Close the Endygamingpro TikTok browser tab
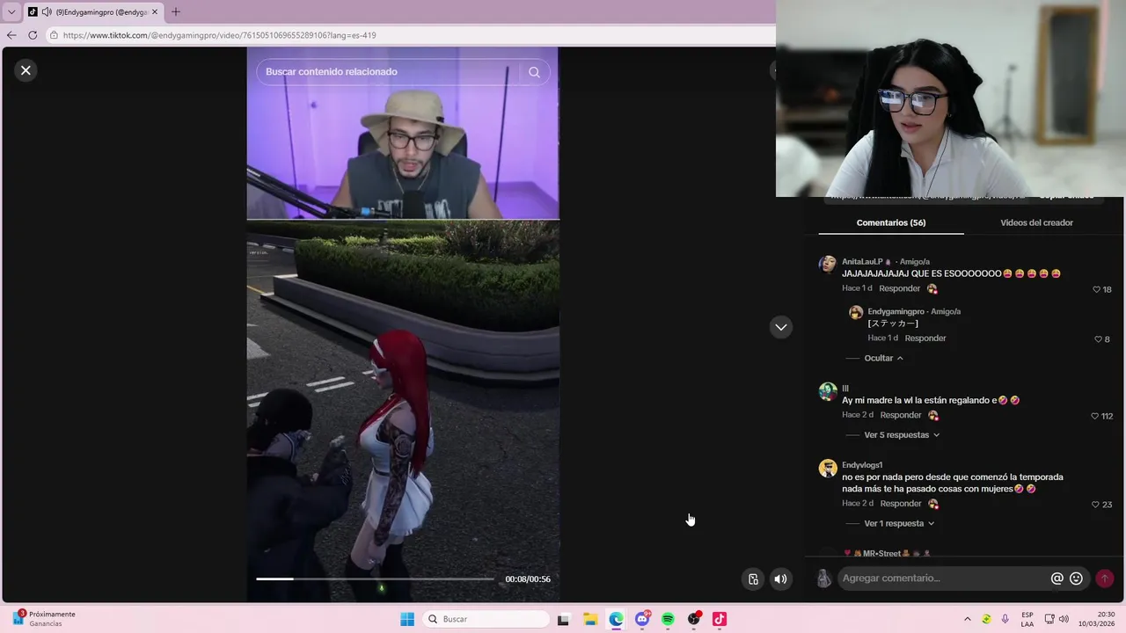 click(155, 12)
